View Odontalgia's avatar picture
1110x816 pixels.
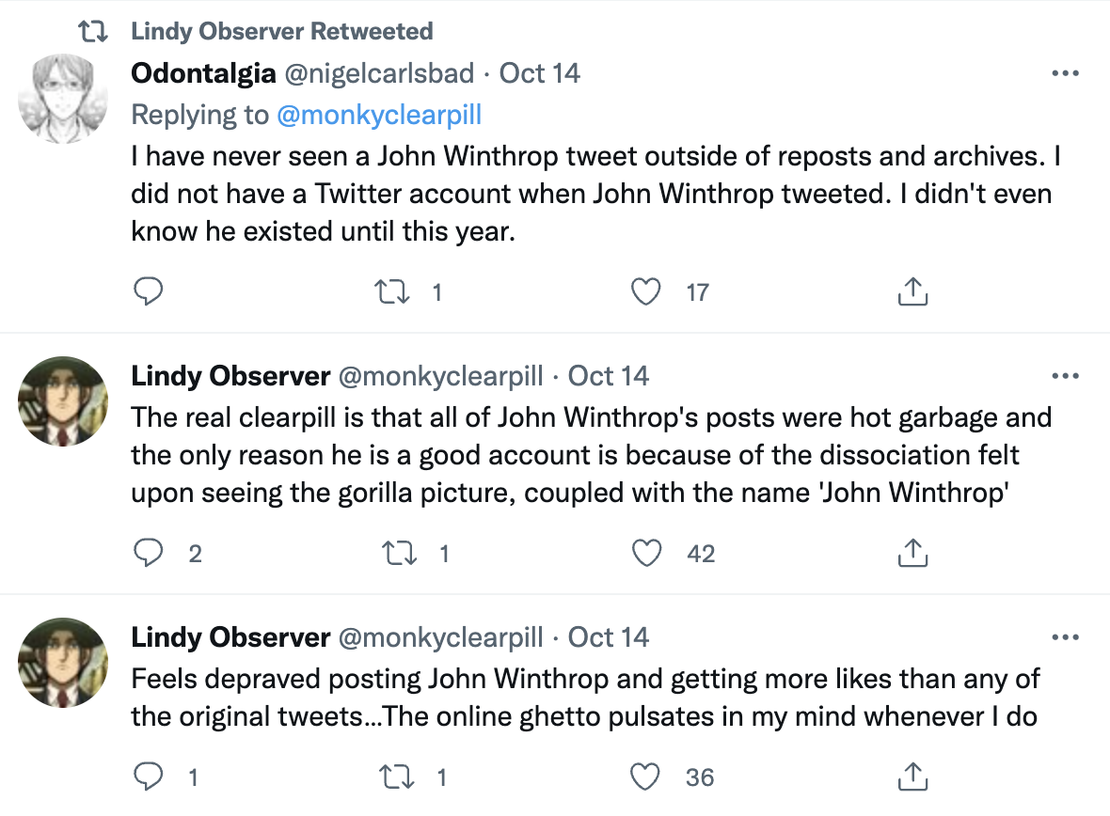point(63,98)
